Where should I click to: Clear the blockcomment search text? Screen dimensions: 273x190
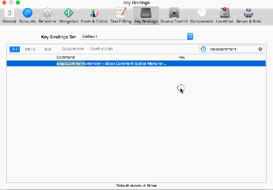(x=260, y=49)
